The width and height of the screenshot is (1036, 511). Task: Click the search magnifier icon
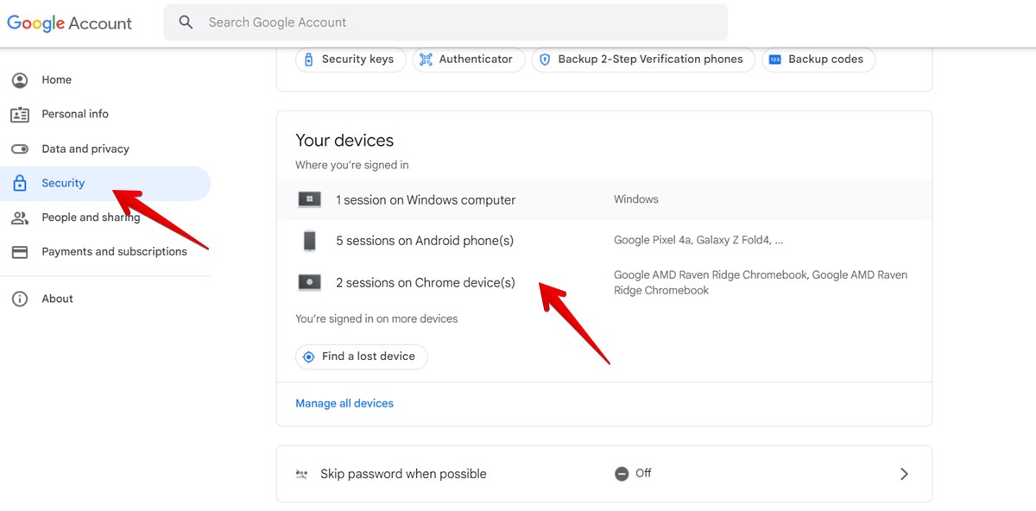(x=186, y=22)
